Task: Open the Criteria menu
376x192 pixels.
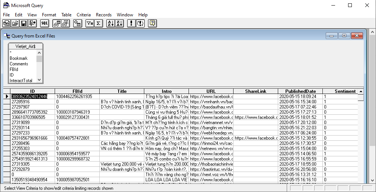Action: coord(84,15)
